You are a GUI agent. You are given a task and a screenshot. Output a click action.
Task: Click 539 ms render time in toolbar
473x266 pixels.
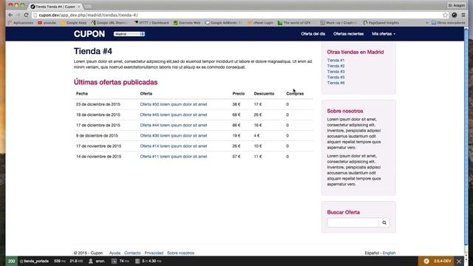(59, 261)
